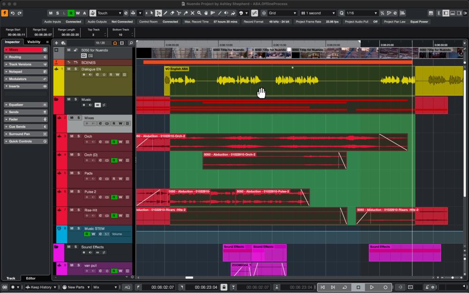
Task: Select the Mute tool (X icon)
Action: (x=192, y=13)
